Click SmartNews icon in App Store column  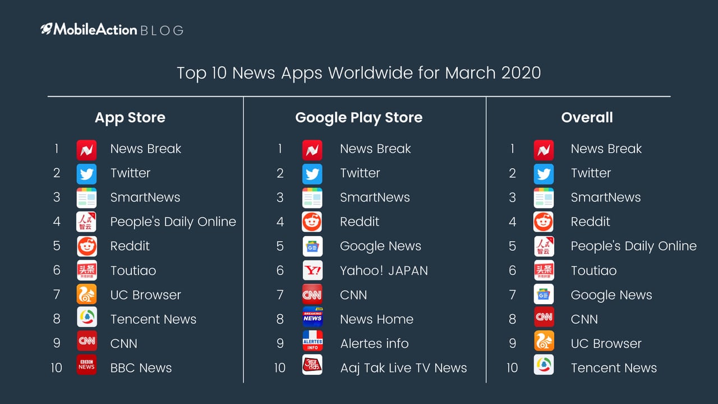tap(86, 198)
